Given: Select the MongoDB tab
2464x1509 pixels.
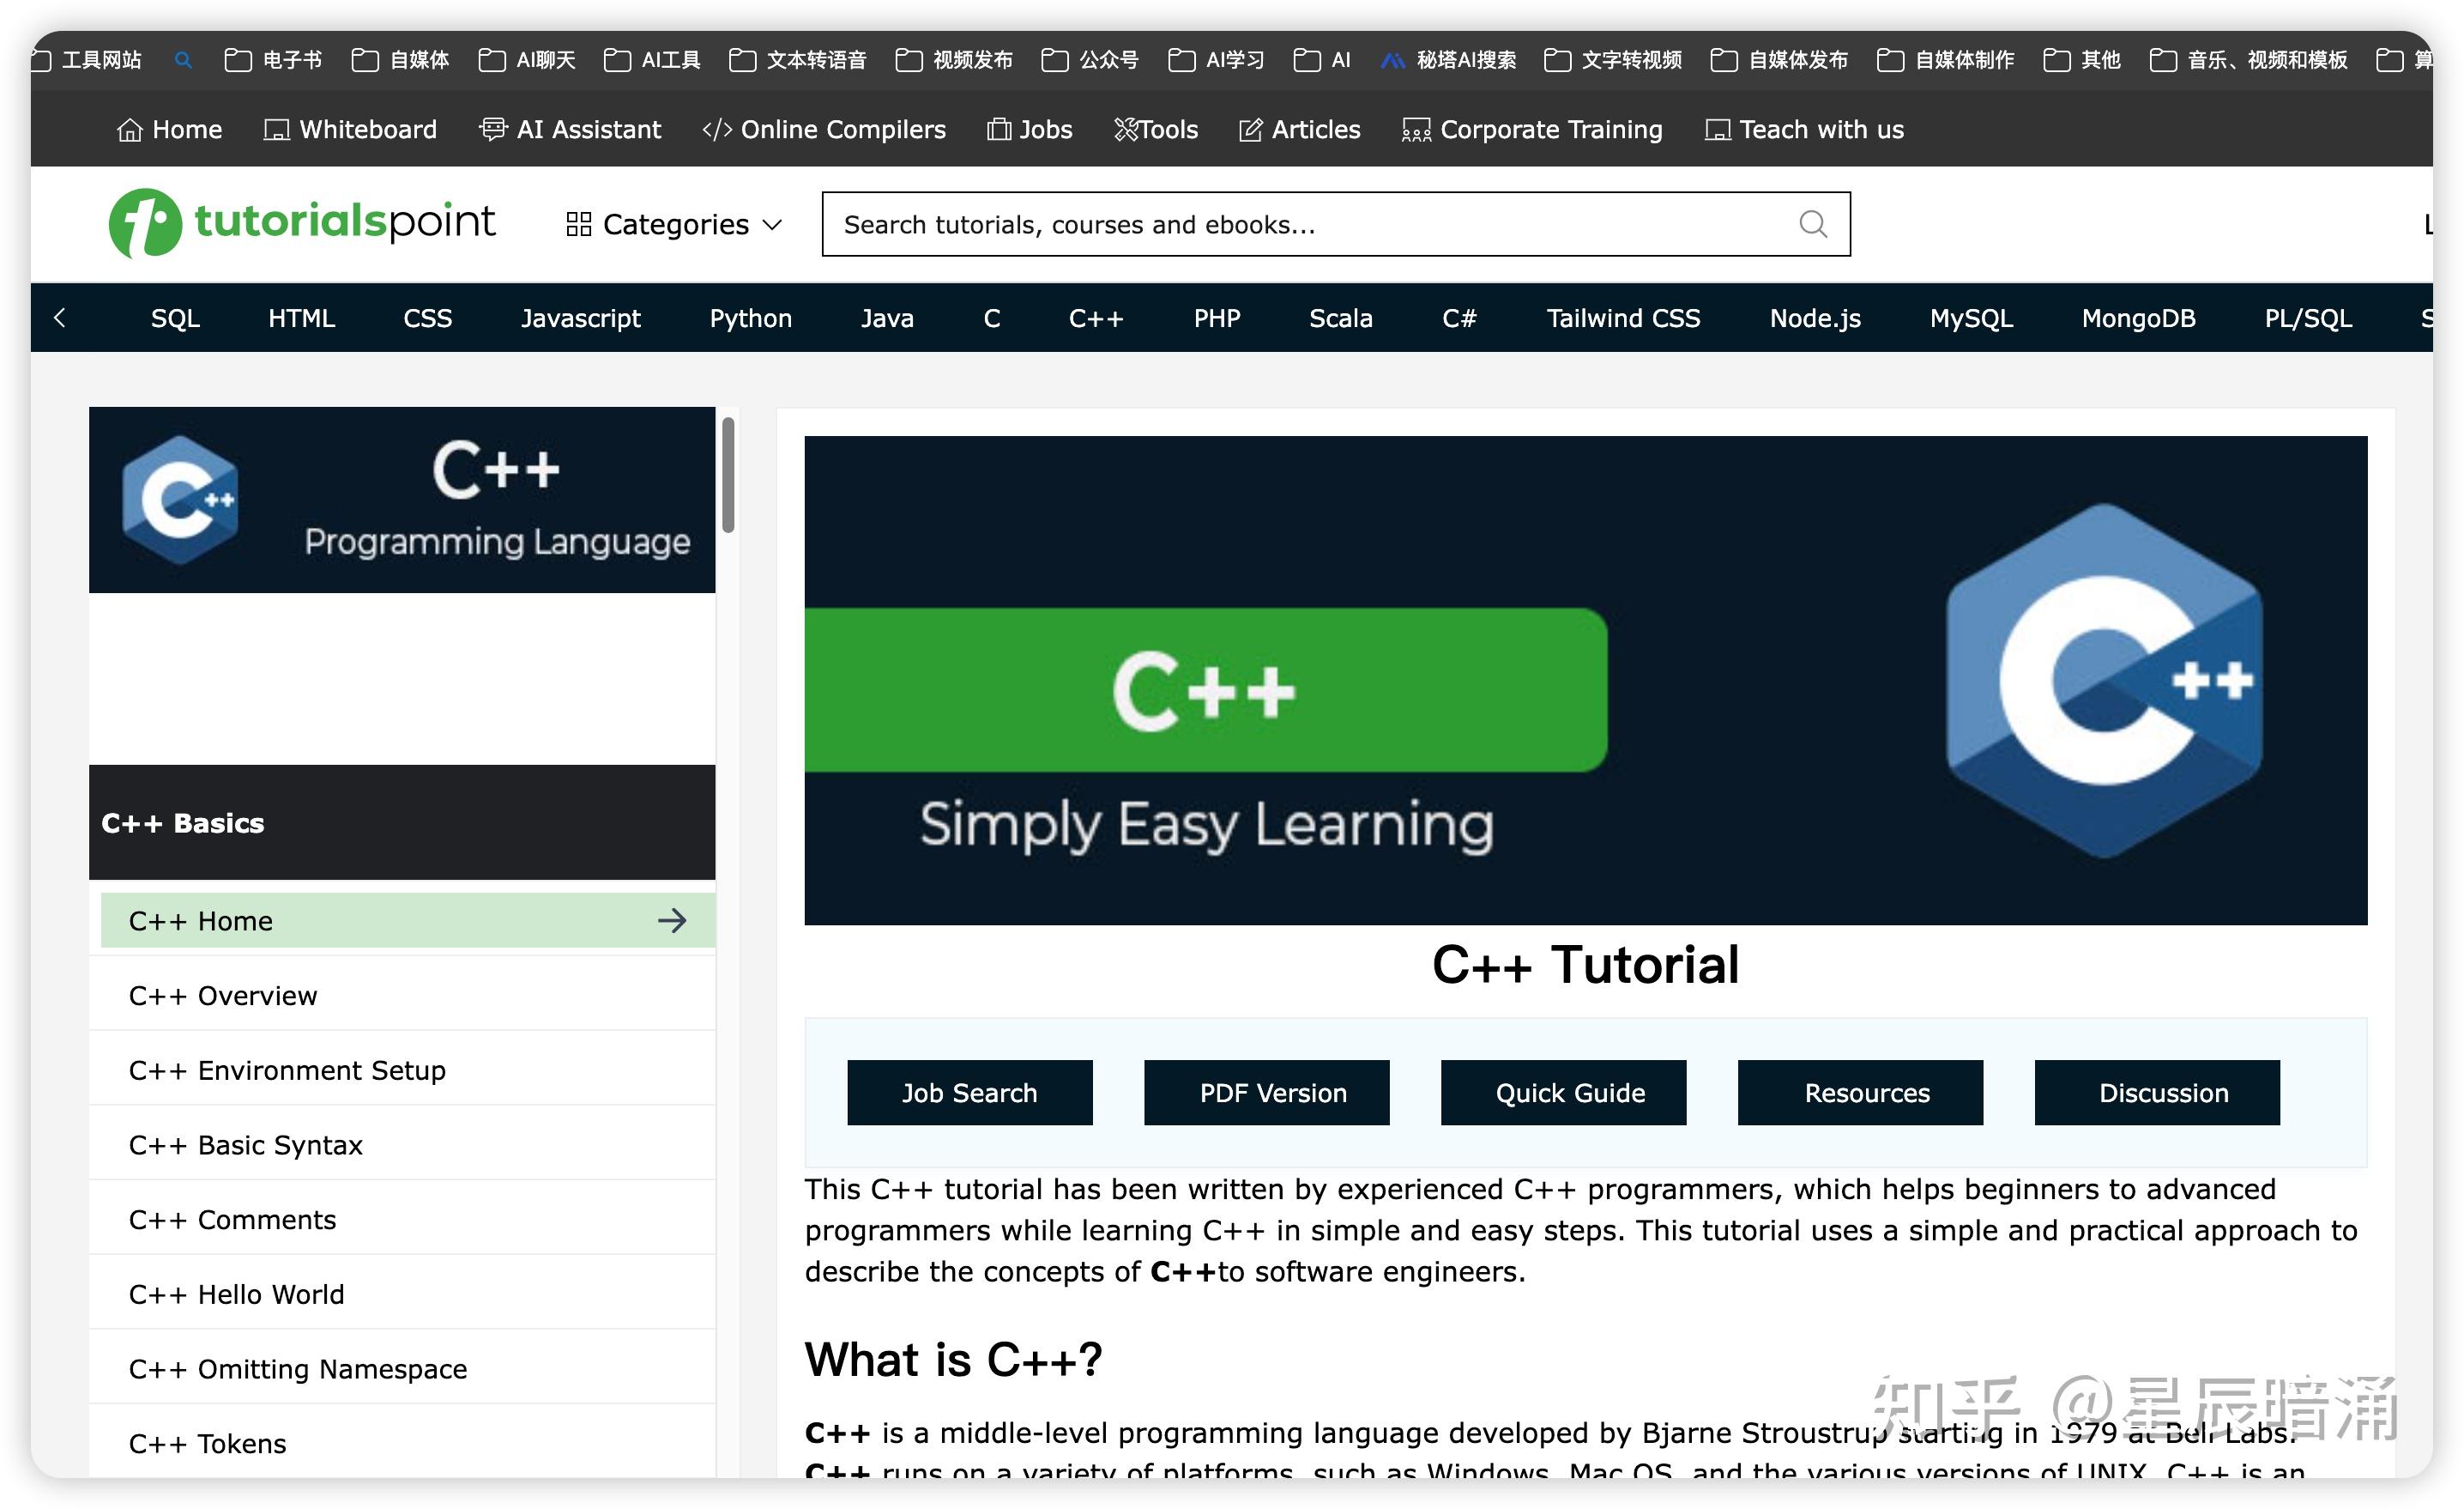Looking at the screenshot, I should [x=2138, y=318].
